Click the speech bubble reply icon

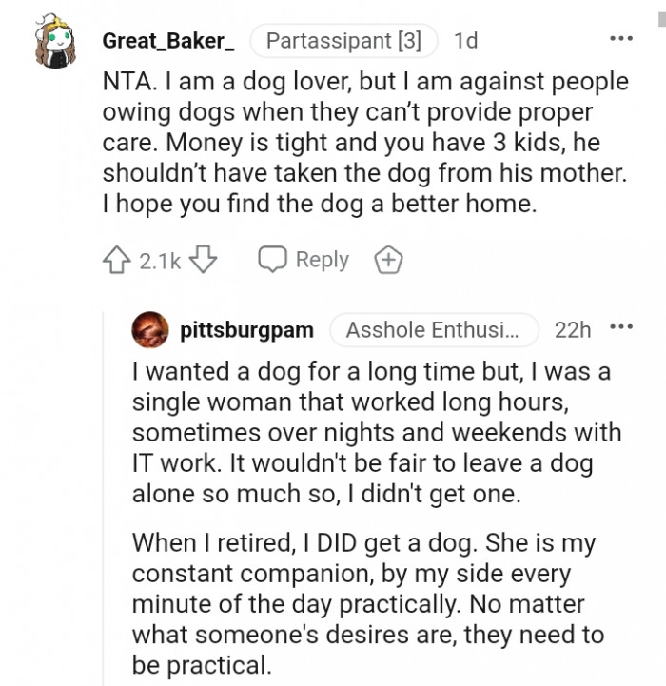click(272, 260)
